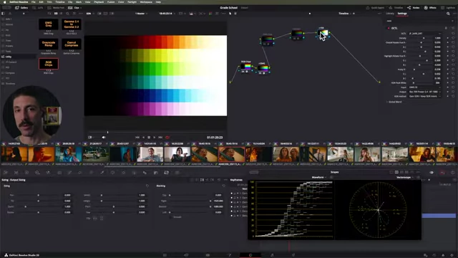This screenshot has width=458, height=258.
Task: Select the Greyscale Ramp still thumbnail
Action: tap(49, 44)
